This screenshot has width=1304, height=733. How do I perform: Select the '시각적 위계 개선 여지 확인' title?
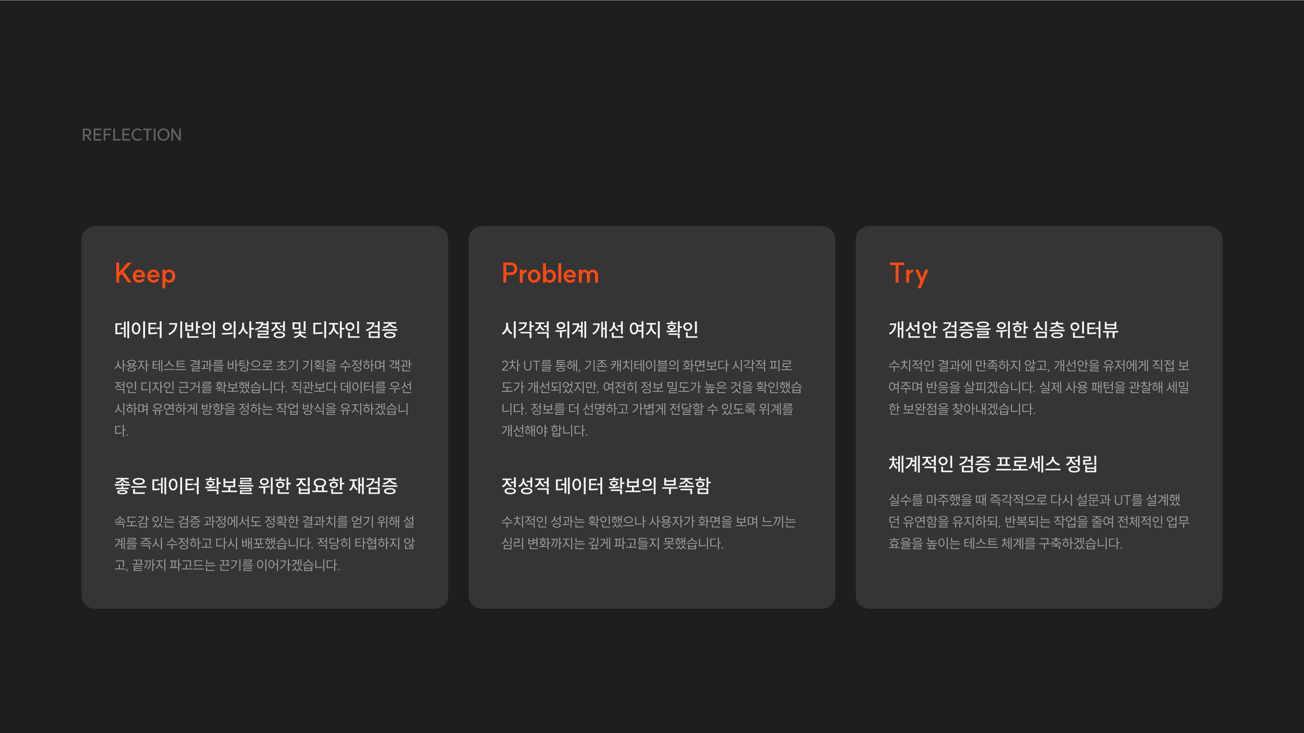coord(599,330)
